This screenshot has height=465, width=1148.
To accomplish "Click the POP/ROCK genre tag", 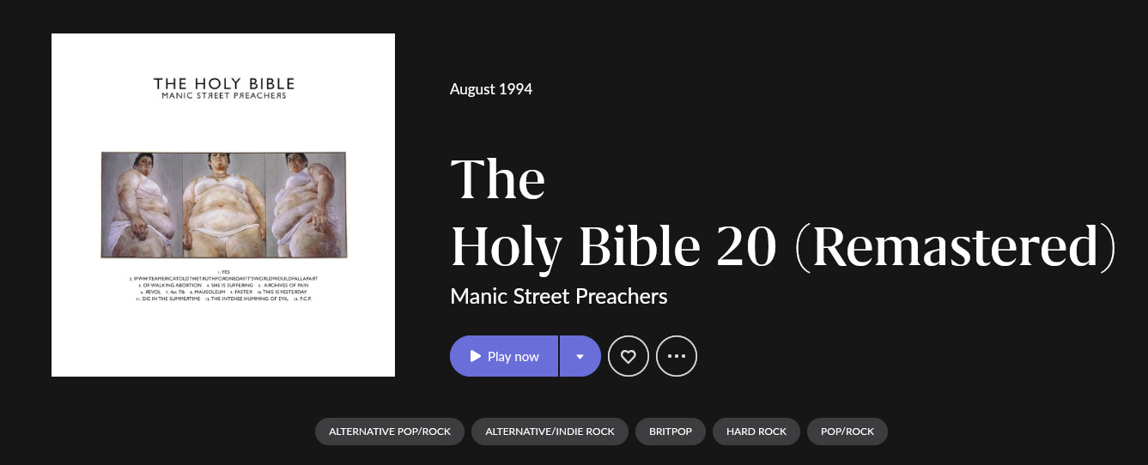I will [x=847, y=432].
